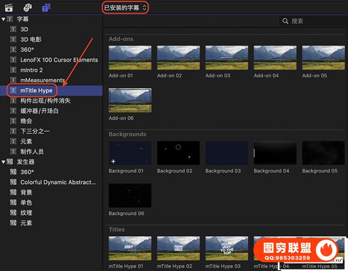Click the title icon beside 3D 电影
The height and width of the screenshot is (271, 348).
coord(14,39)
